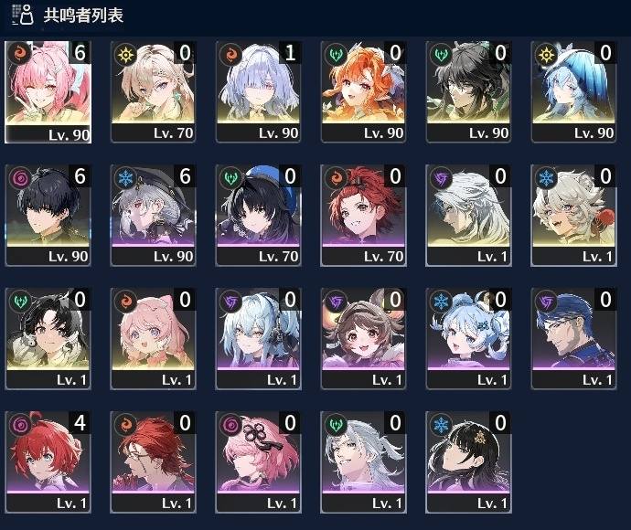Click the Fusion icon on red-haired Lv. 70 character
Image resolution: width=631 pixels, height=530 pixels.
tap(336, 178)
